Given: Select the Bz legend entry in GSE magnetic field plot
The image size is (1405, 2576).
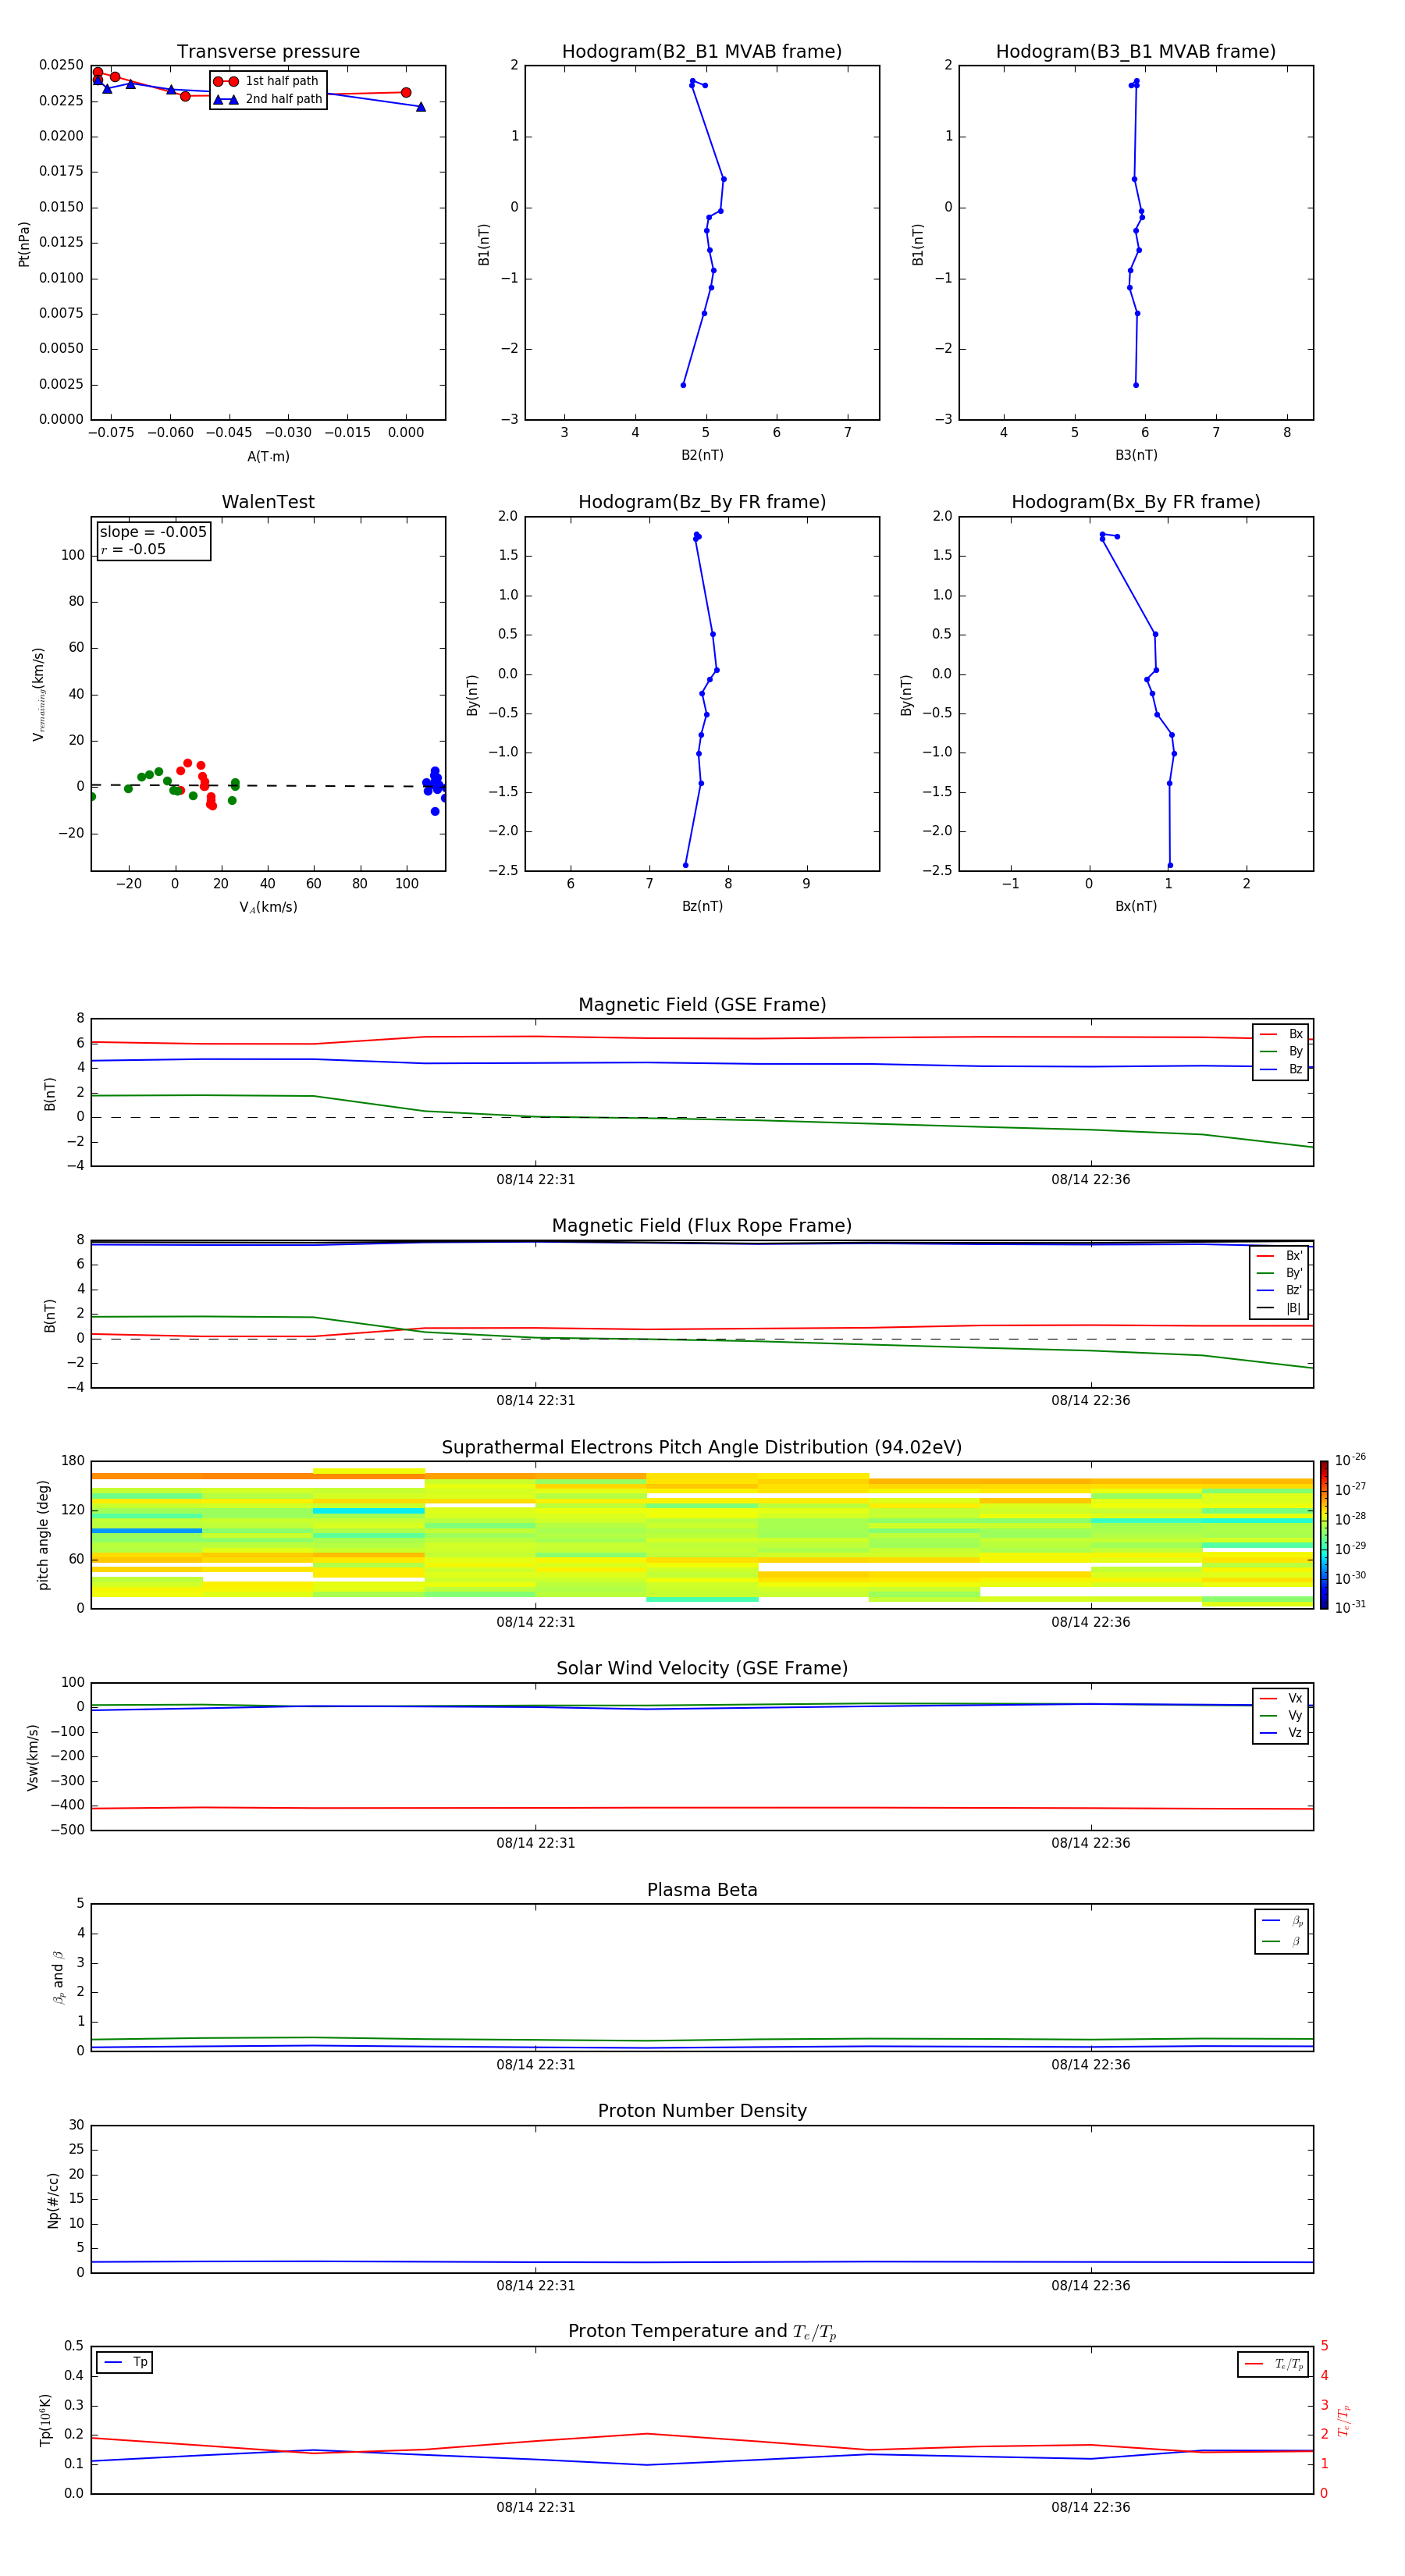Looking at the screenshot, I should click(x=1281, y=1069).
